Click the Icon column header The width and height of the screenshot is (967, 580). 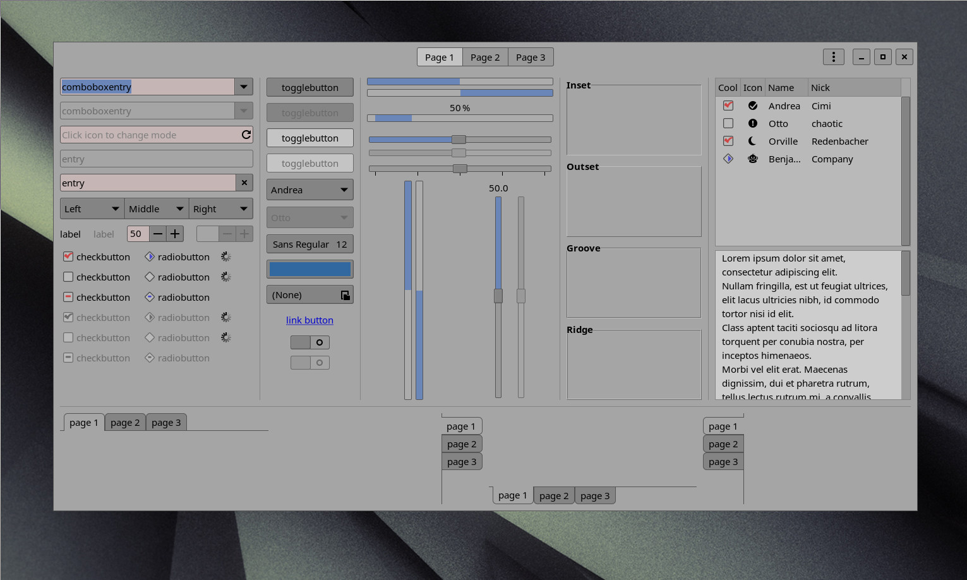click(753, 88)
